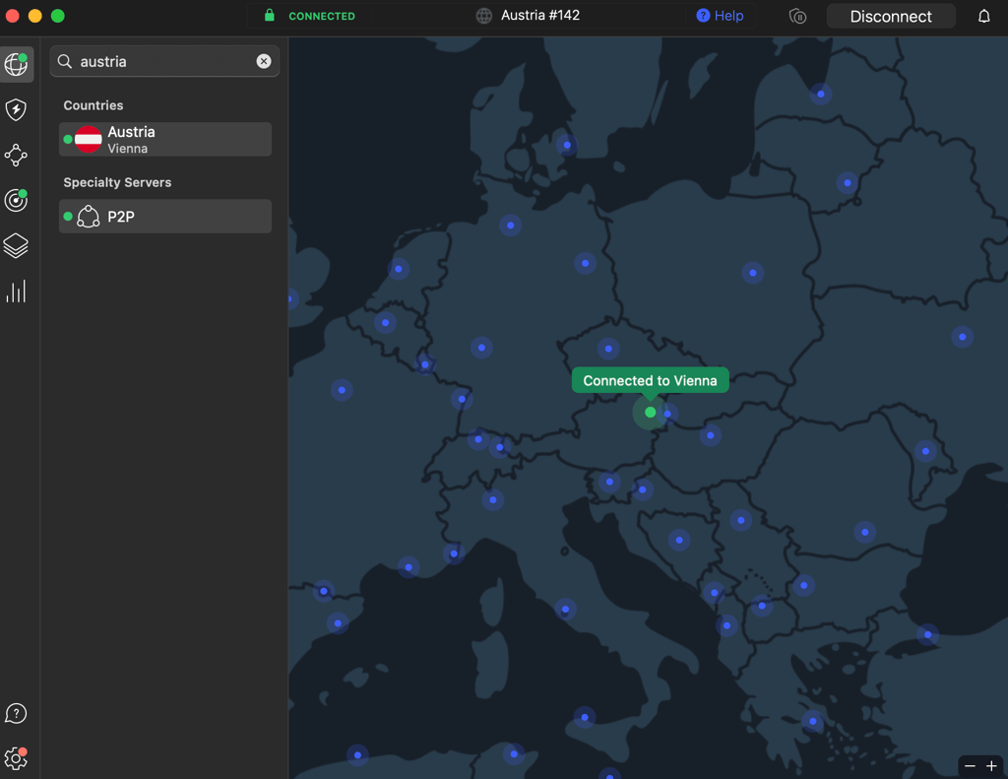Image resolution: width=1008 pixels, height=779 pixels.
Task: Click the Romania server map pin
Action: 864,532
